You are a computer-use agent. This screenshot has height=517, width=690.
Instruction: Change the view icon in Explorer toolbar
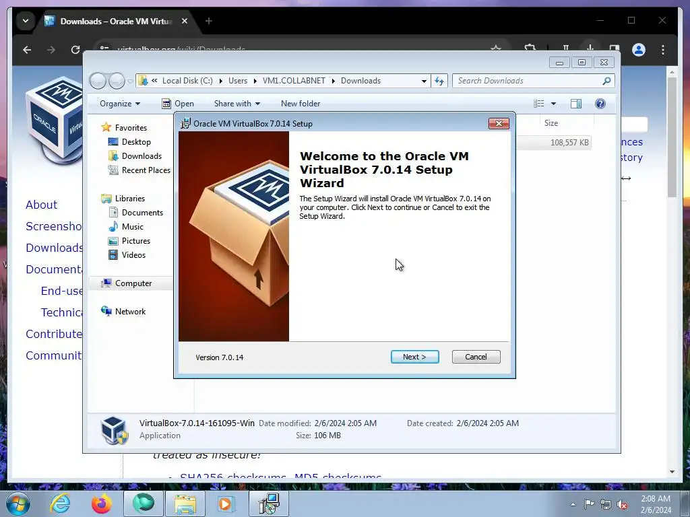click(538, 104)
